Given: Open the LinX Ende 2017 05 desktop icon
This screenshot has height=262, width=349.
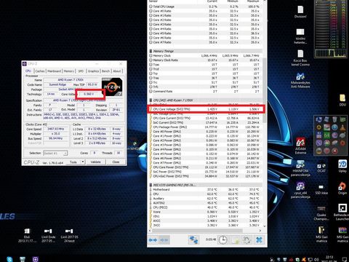Looking at the screenshot, I should pos(48,235).
